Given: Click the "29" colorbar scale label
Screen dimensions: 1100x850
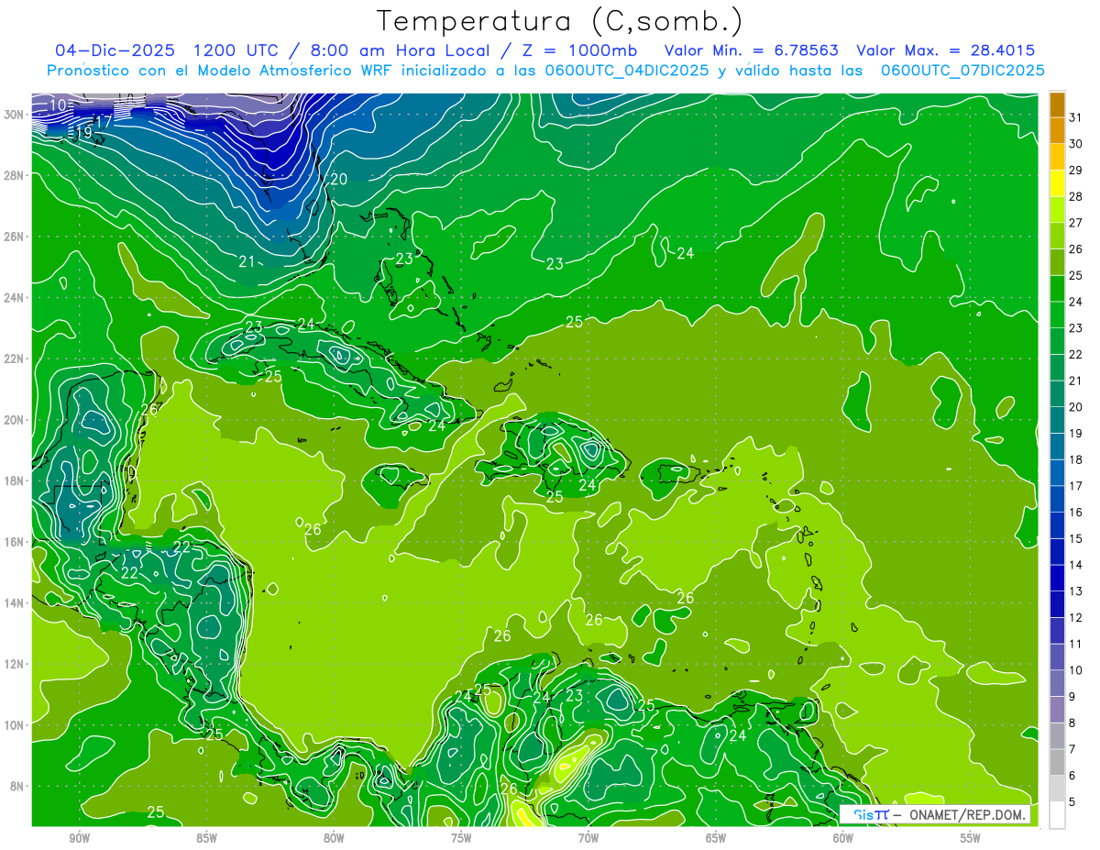Looking at the screenshot, I should click(x=1076, y=170).
